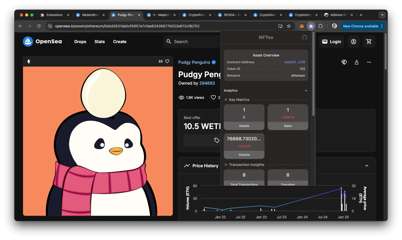Click the install app icon in address bar

click(280, 26)
